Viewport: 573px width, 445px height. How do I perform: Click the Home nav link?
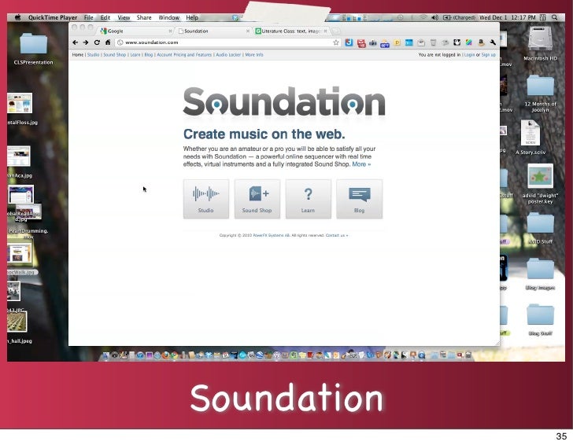click(x=78, y=55)
